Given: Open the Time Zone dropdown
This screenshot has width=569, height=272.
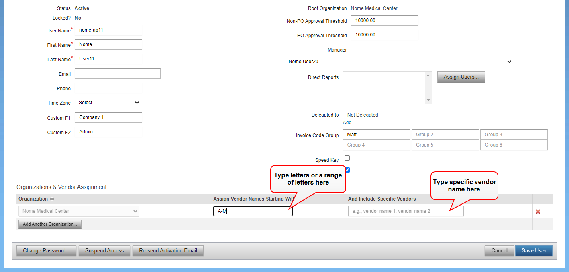Looking at the screenshot, I should [x=108, y=103].
